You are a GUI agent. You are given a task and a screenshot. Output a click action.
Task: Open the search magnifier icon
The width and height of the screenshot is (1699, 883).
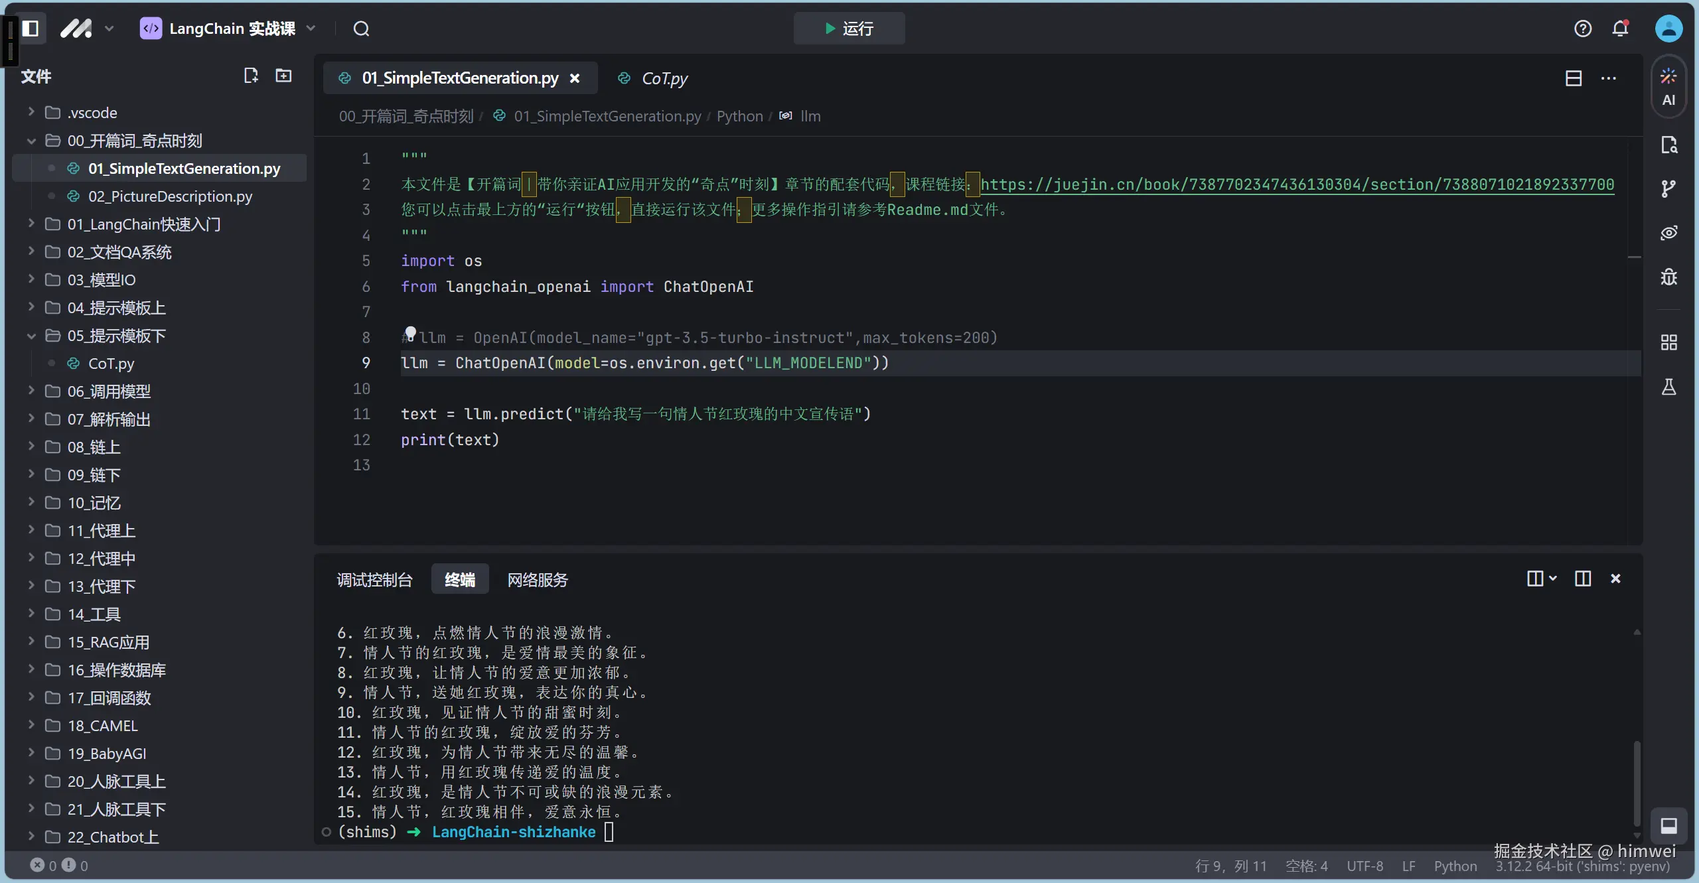click(361, 29)
